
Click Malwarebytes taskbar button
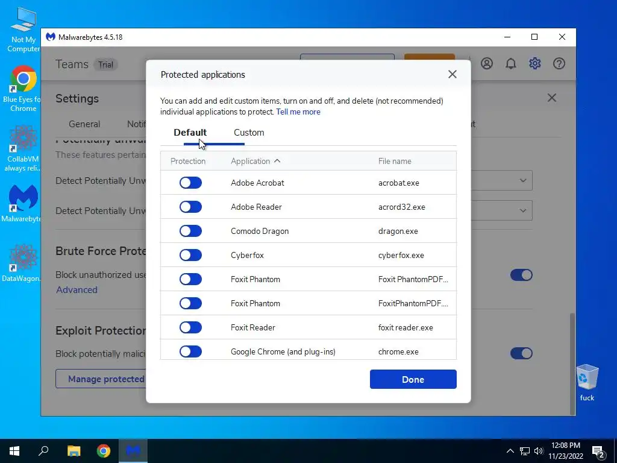tap(133, 451)
